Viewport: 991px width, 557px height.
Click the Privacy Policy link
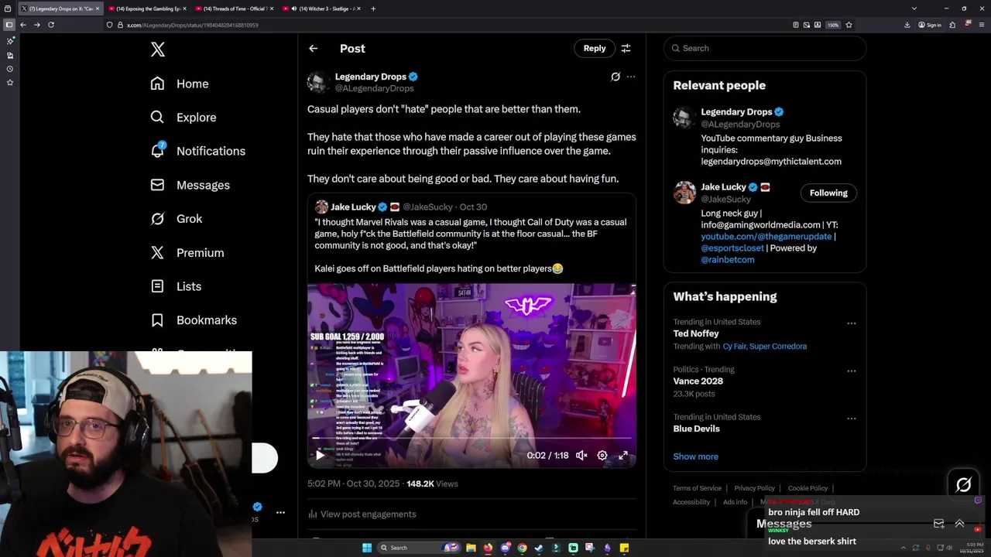coord(754,488)
